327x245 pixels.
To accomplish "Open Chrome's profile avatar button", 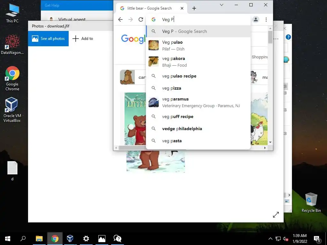I will pyautogui.click(x=256, y=19).
